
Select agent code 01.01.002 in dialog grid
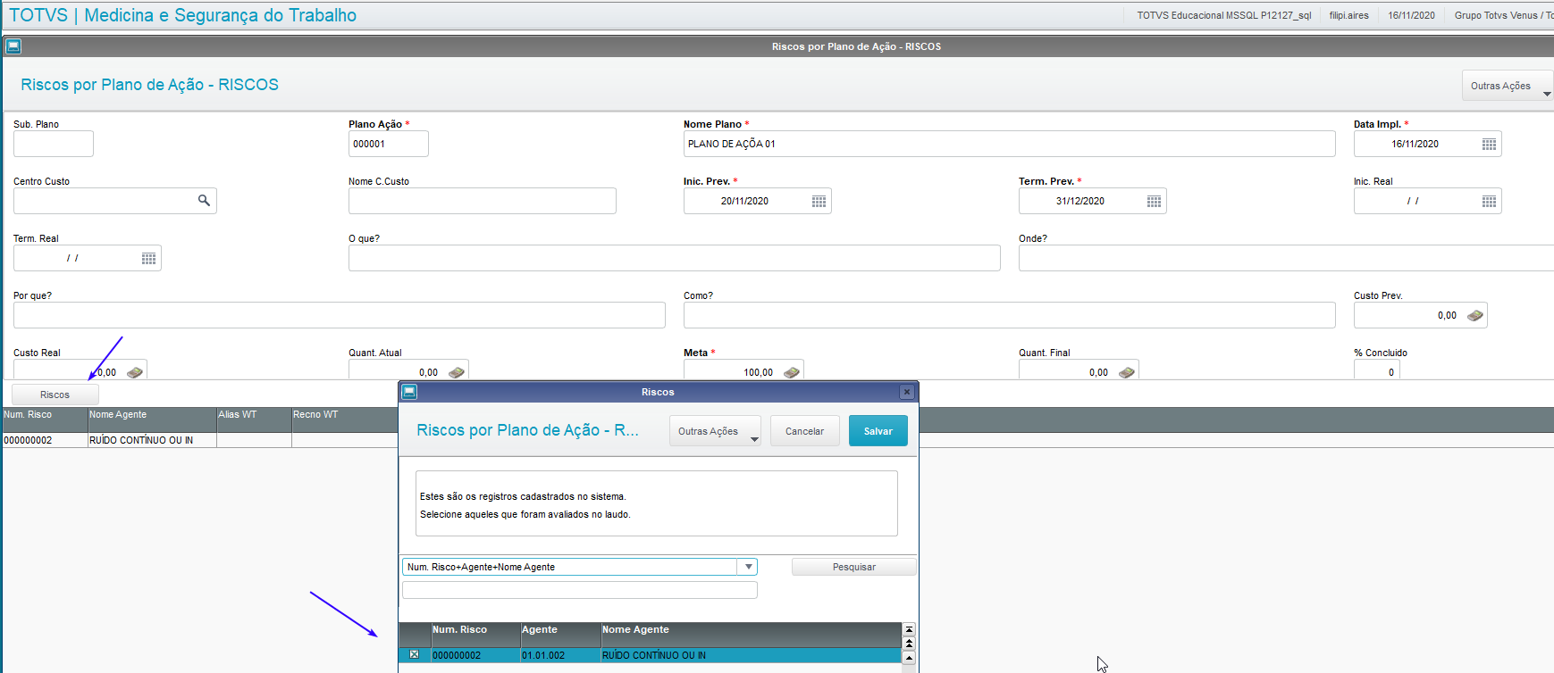[560, 655]
